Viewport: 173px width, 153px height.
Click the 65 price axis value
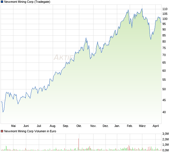pyautogui.click(x=164, y=62)
